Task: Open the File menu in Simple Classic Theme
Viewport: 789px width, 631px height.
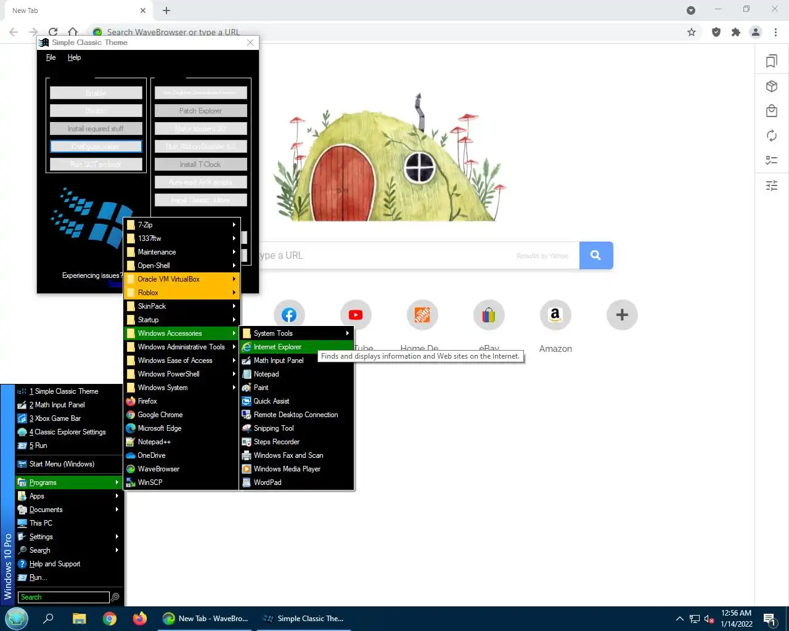Action: 51,57
